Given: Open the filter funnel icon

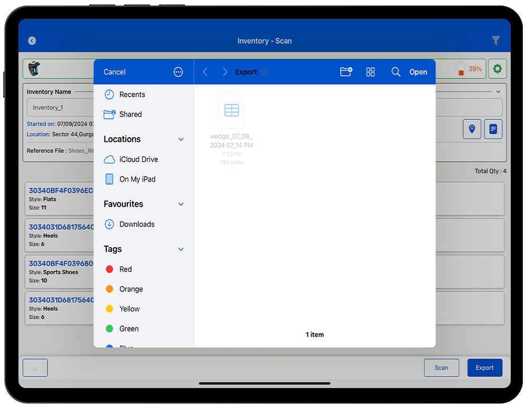Looking at the screenshot, I should coord(495,40).
